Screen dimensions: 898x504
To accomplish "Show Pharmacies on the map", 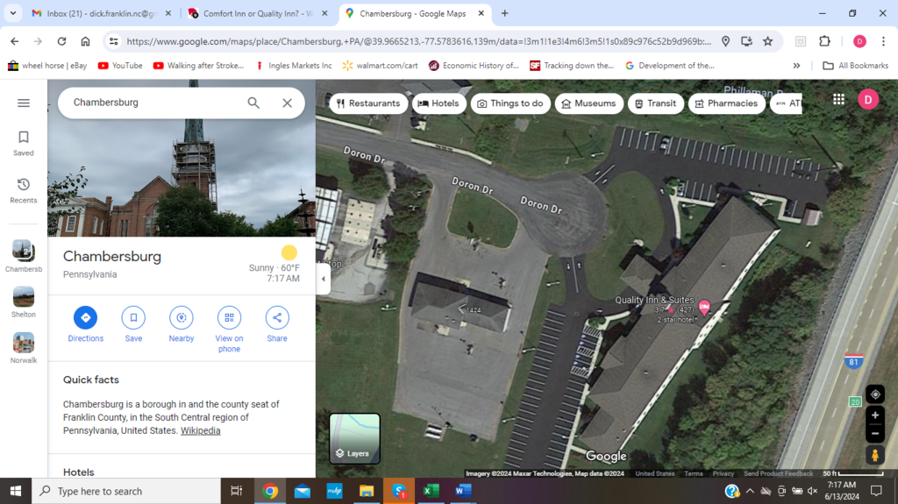I will [x=727, y=103].
